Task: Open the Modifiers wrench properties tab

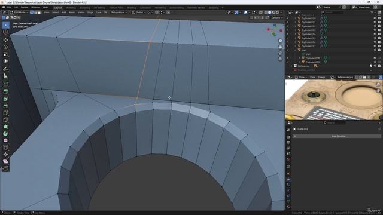Action: [288, 179]
